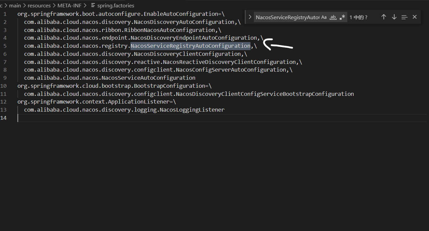Expand the replace field chevron

250,17
